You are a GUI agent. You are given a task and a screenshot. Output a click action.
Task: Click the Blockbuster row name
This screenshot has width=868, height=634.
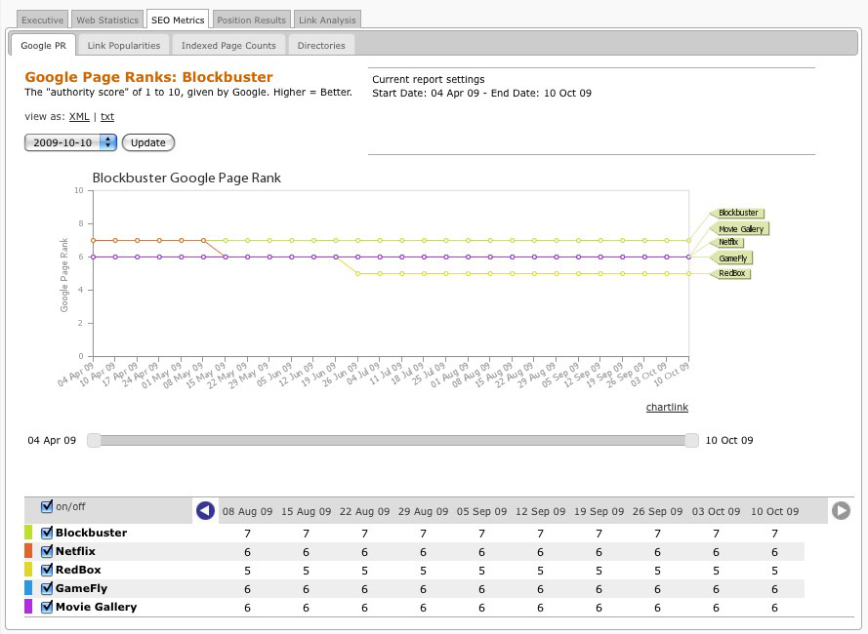tap(92, 533)
